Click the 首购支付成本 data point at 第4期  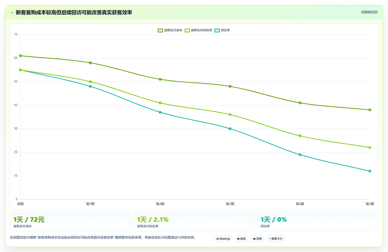[x=300, y=103]
